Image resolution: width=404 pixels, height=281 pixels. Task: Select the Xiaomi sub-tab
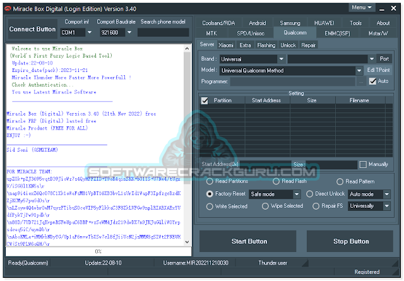[x=226, y=45]
